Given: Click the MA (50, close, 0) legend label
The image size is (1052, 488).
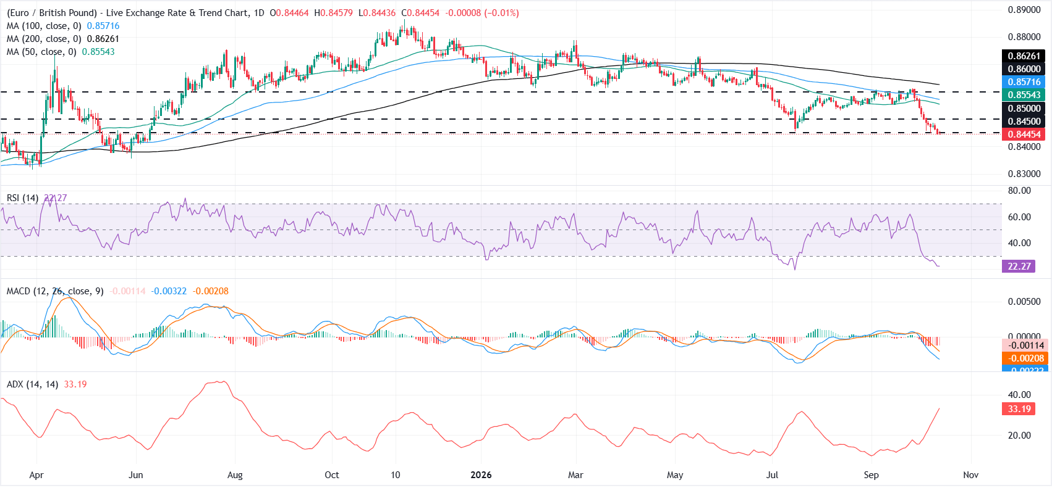Looking at the screenshot, I should coord(41,52).
